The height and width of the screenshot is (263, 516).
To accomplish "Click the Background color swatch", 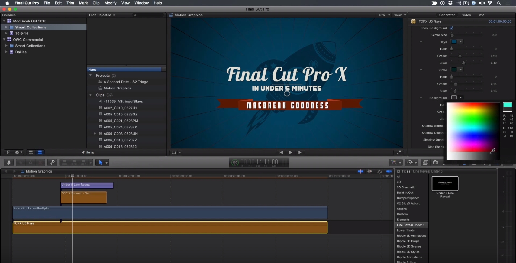I will click(454, 97).
